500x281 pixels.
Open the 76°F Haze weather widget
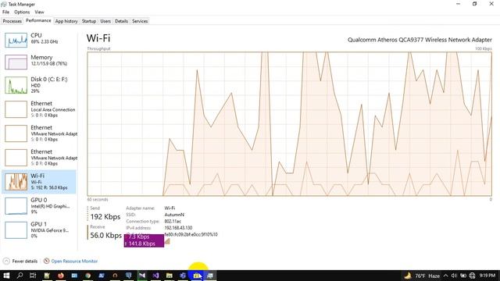tap(422, 276)
